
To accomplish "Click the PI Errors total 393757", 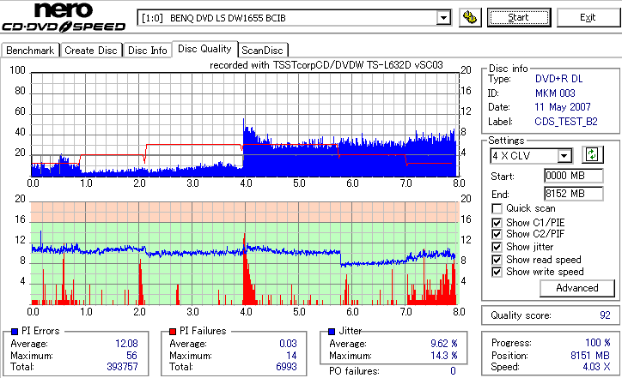I will click(122, 367).
